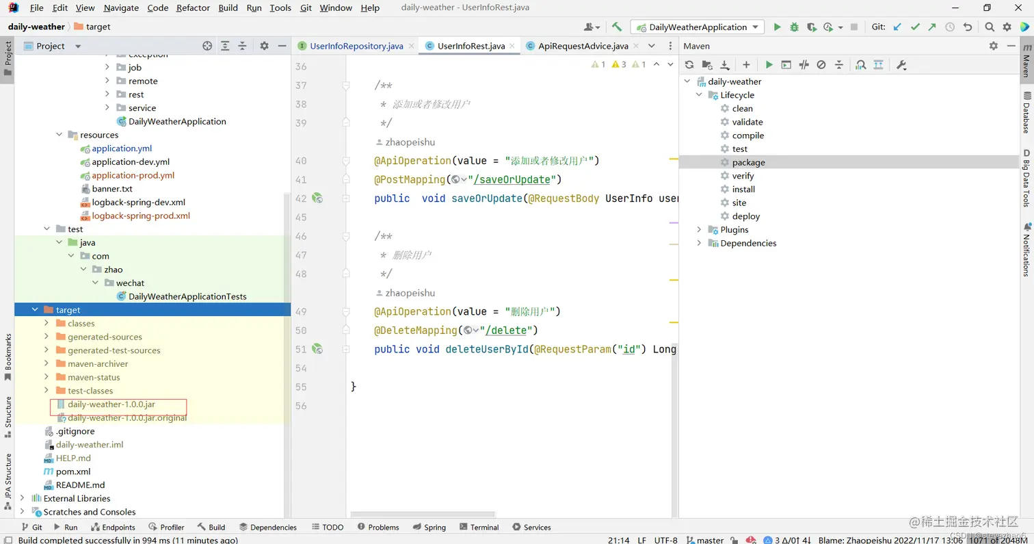Click the master branch widget in status bar
Image resolution: width=1034 pixels, height=544 pixels.
click(705, 540)
